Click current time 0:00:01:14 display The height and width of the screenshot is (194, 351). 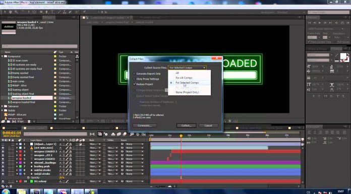tap(12, 133)
